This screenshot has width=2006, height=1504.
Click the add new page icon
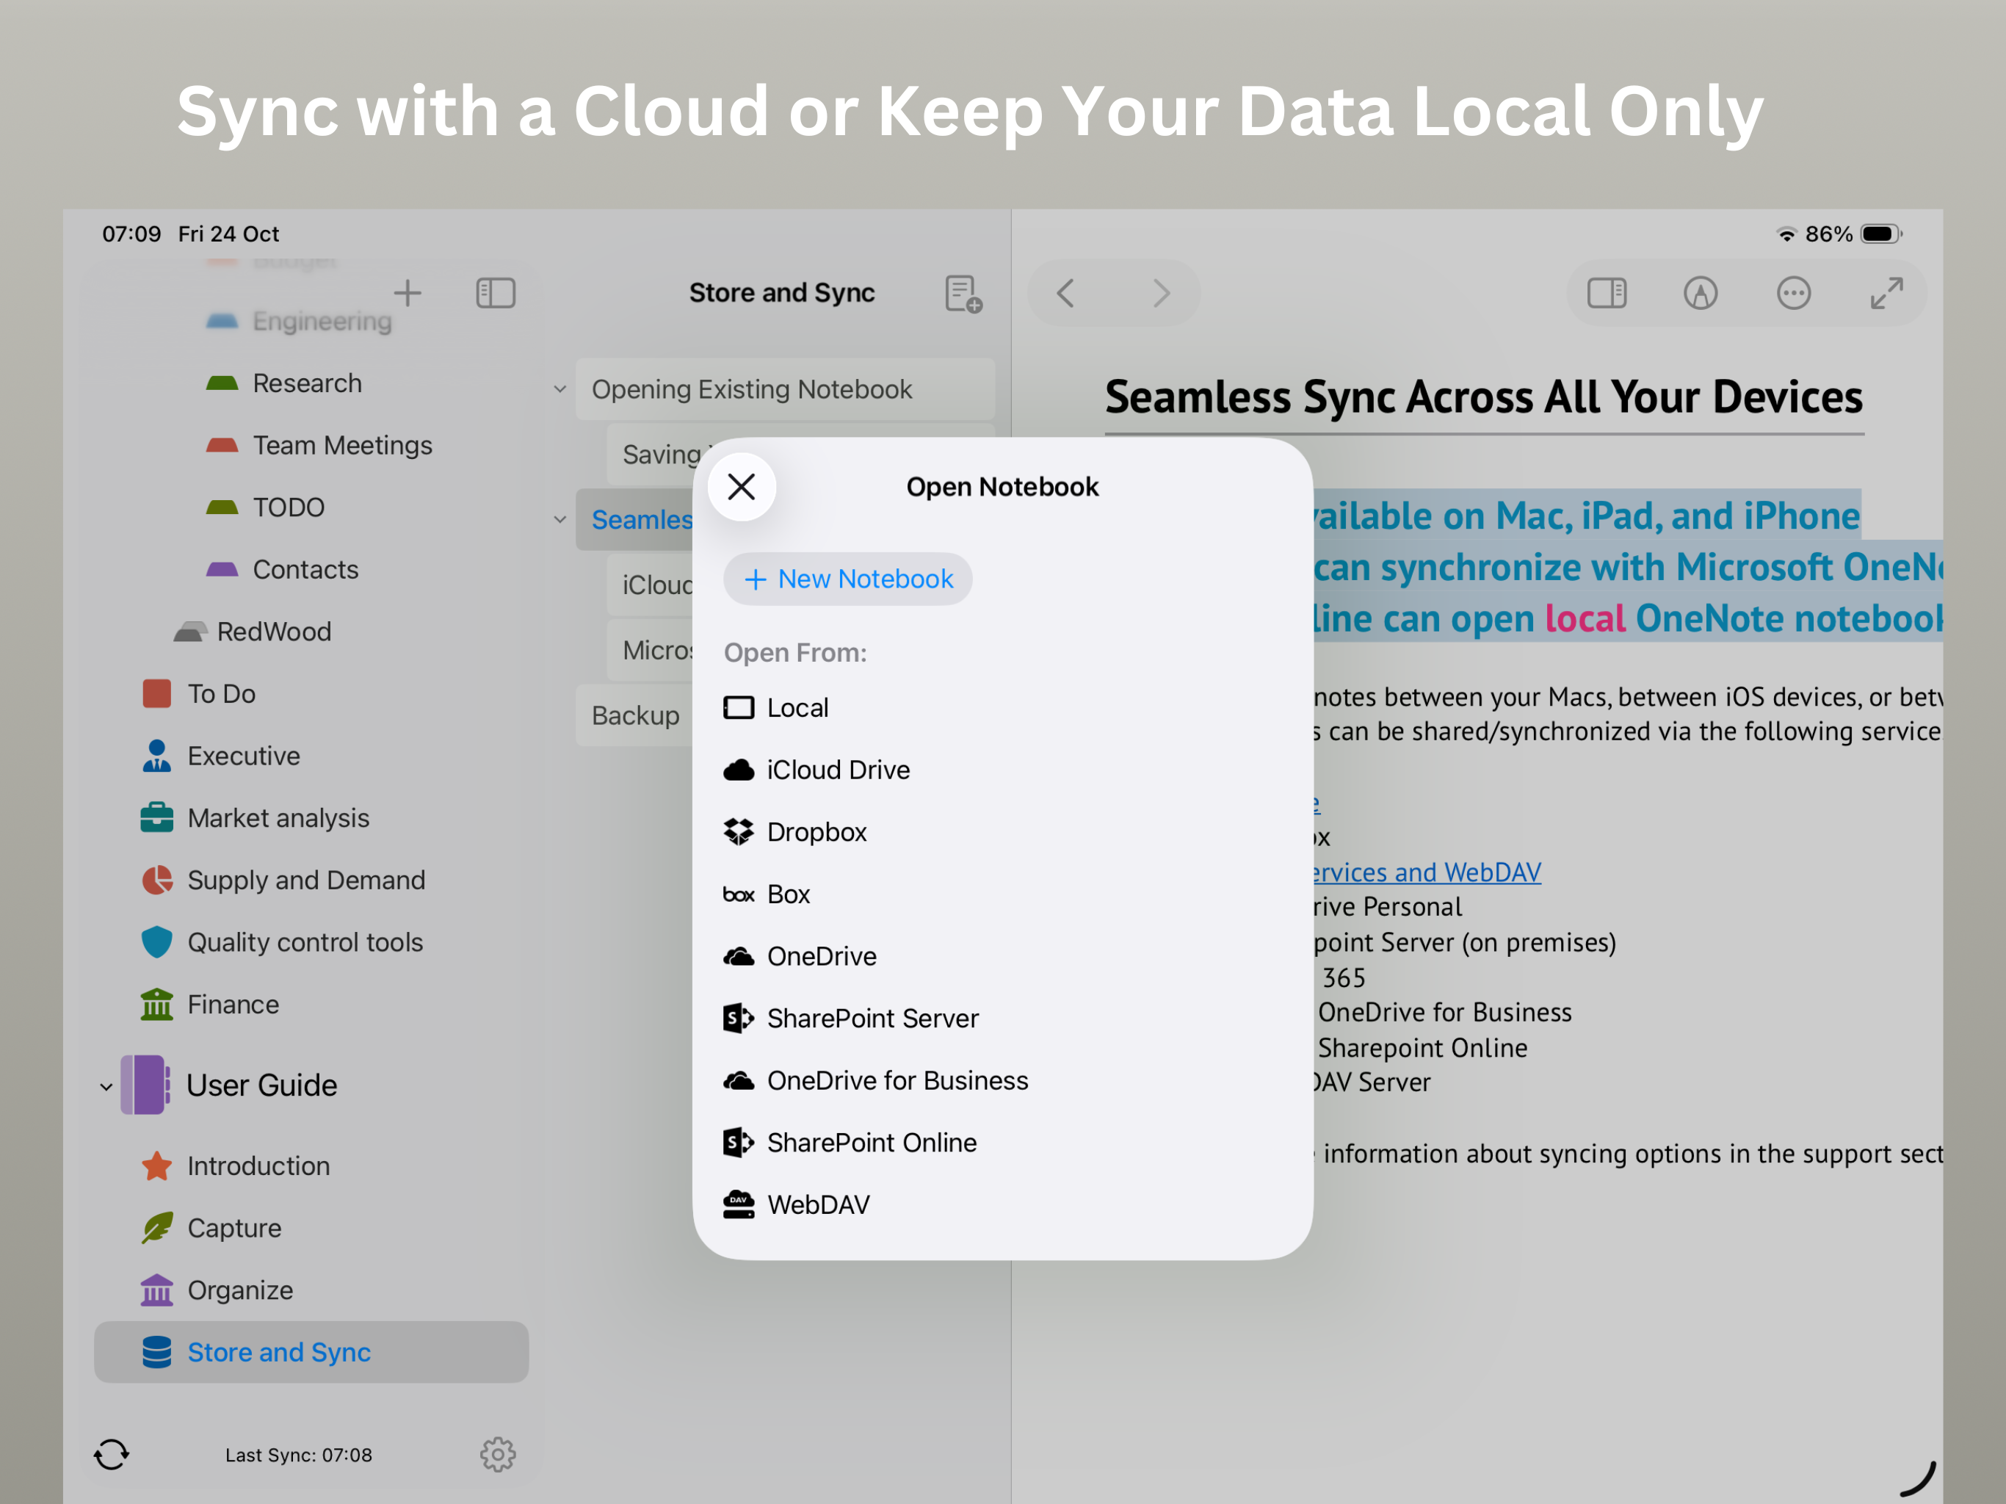click(962, 294)
